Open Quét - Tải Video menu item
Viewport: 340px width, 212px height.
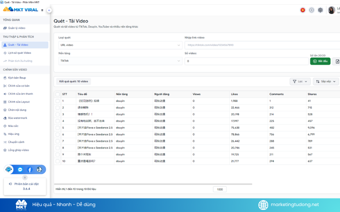point(25,45)
